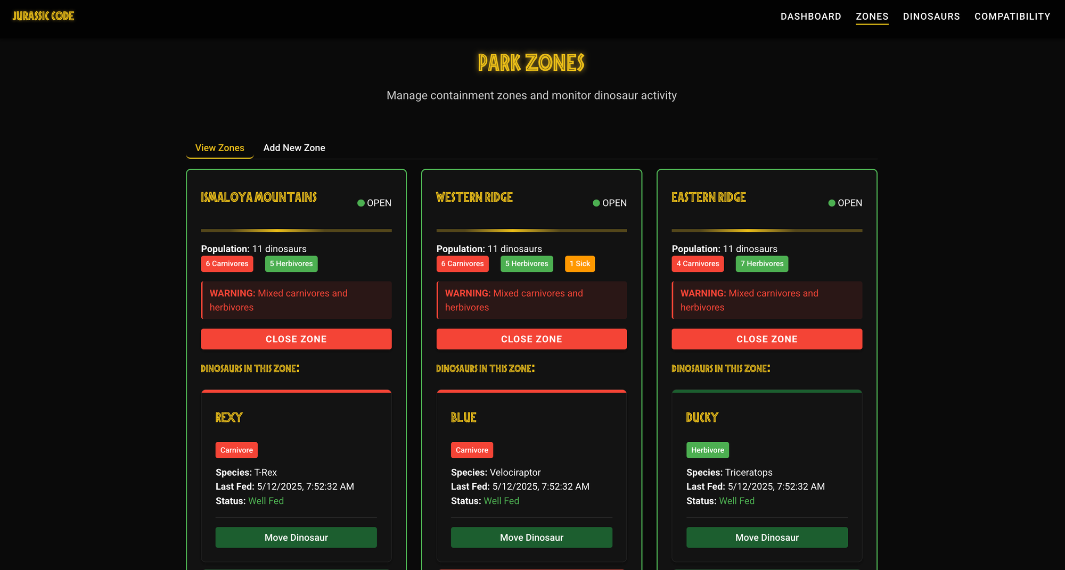Click the green open status dot for Western Ridge
The image size is (1065, 570).
click(x=596, y=203)
